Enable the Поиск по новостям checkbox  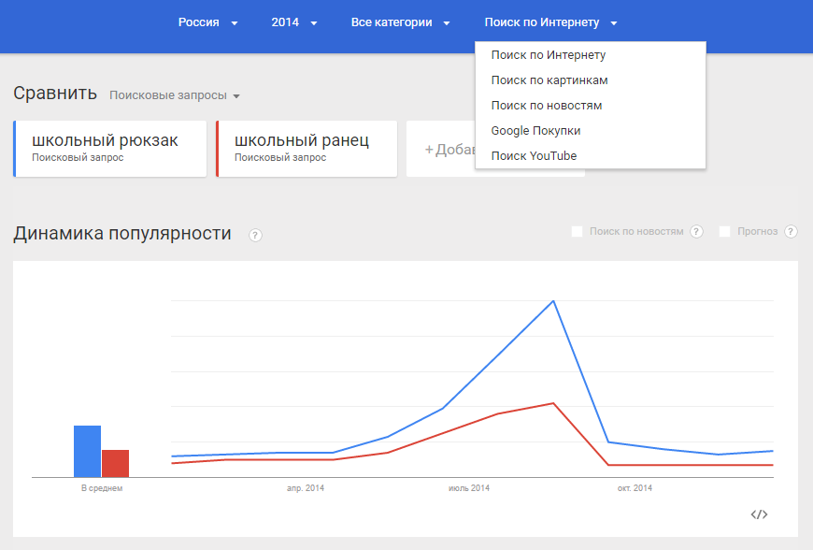578,231
